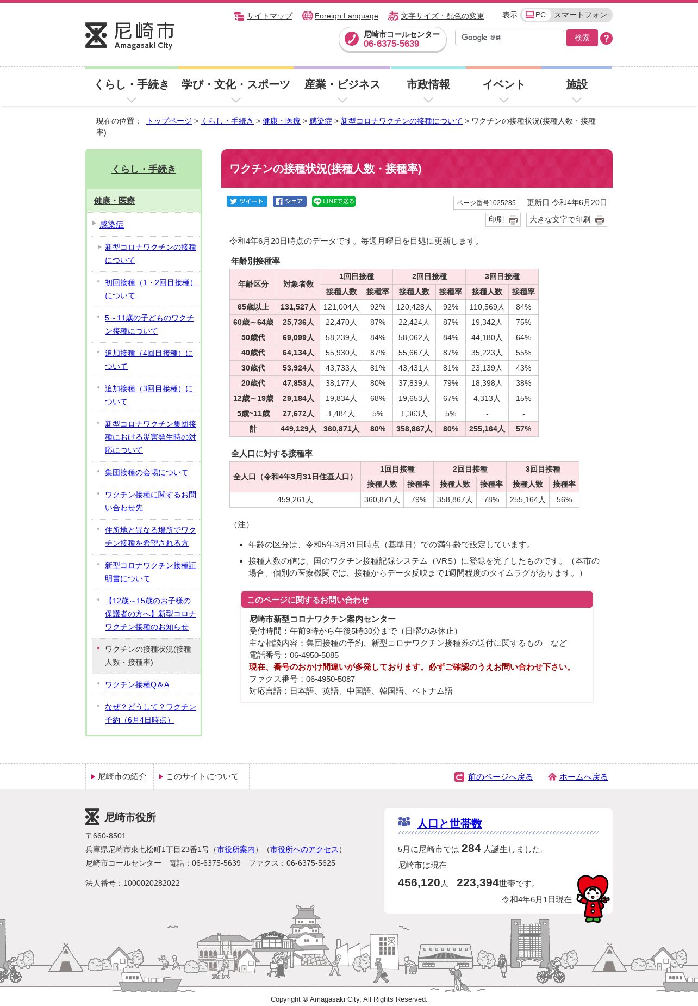Open sidebar 集団接種における災害発生時の対応 link
The height and width of the screenshot is (1006, 698).
coord(151,437)
